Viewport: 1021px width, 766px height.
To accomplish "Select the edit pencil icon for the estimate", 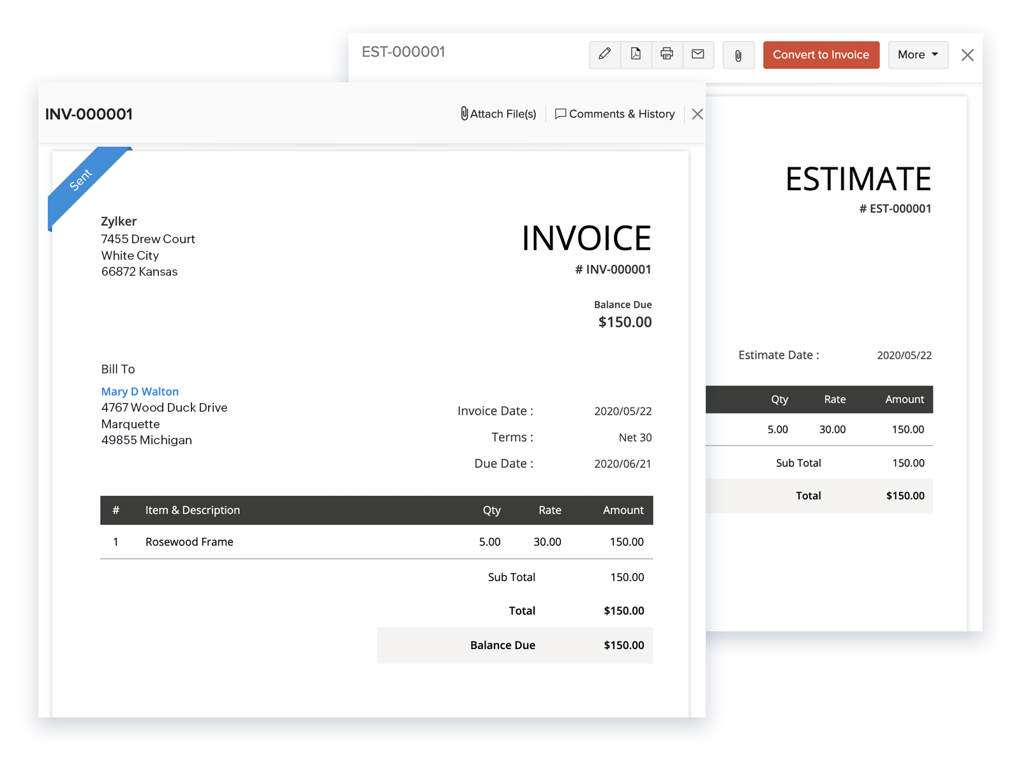I will (604, 55).
